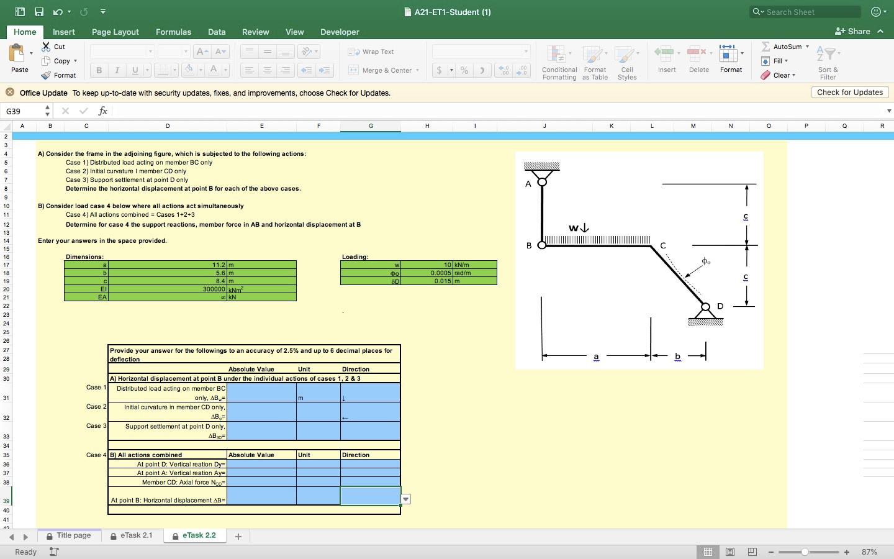Switch to eTask 2.1 sheet
The height and width of the screenshot is (559, 894).
(x=136, y=535)
